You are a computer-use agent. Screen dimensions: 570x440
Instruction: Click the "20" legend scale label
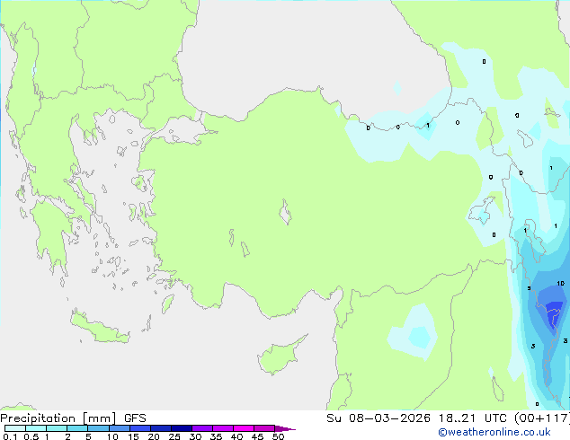[154, 436]
